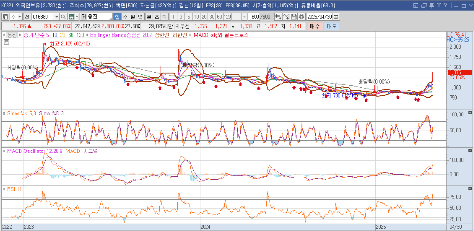Pin the window with the pushpin icon
474x231 pixels.
pos(431,6)
